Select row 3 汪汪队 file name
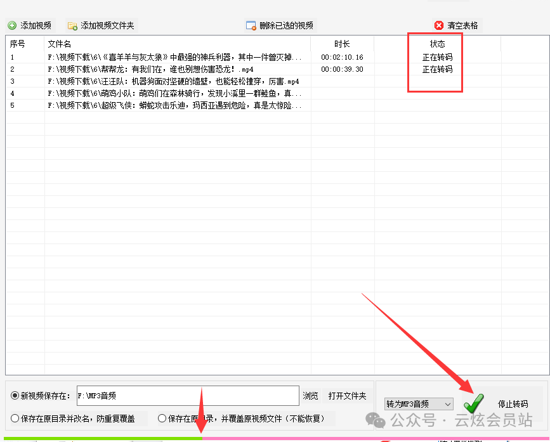The image size is (550, 442). coord(173,81)
